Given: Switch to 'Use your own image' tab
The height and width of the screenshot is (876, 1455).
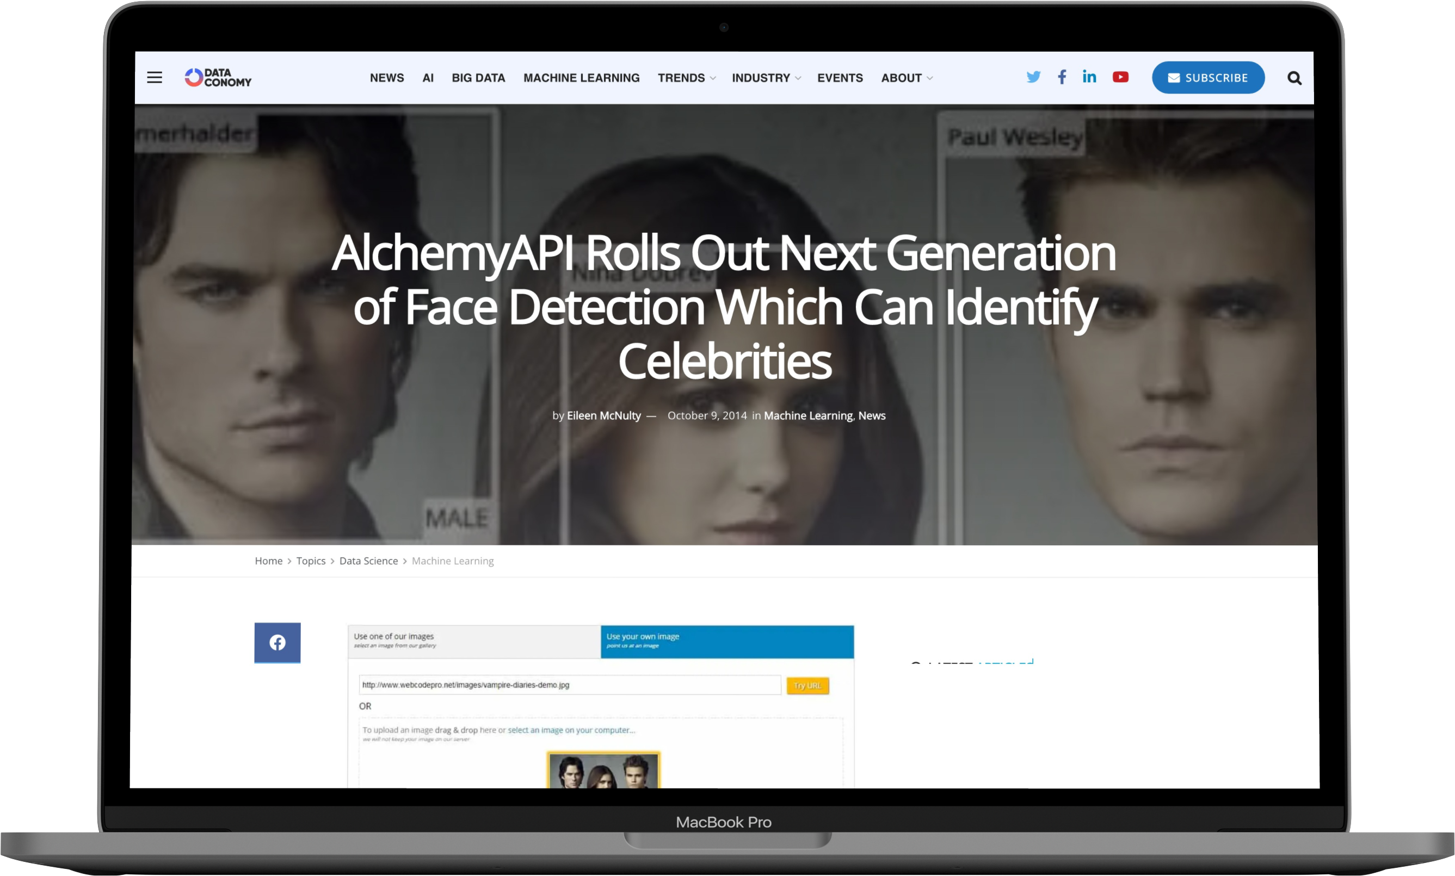Looking at the screenshot, I should (727, 641).
